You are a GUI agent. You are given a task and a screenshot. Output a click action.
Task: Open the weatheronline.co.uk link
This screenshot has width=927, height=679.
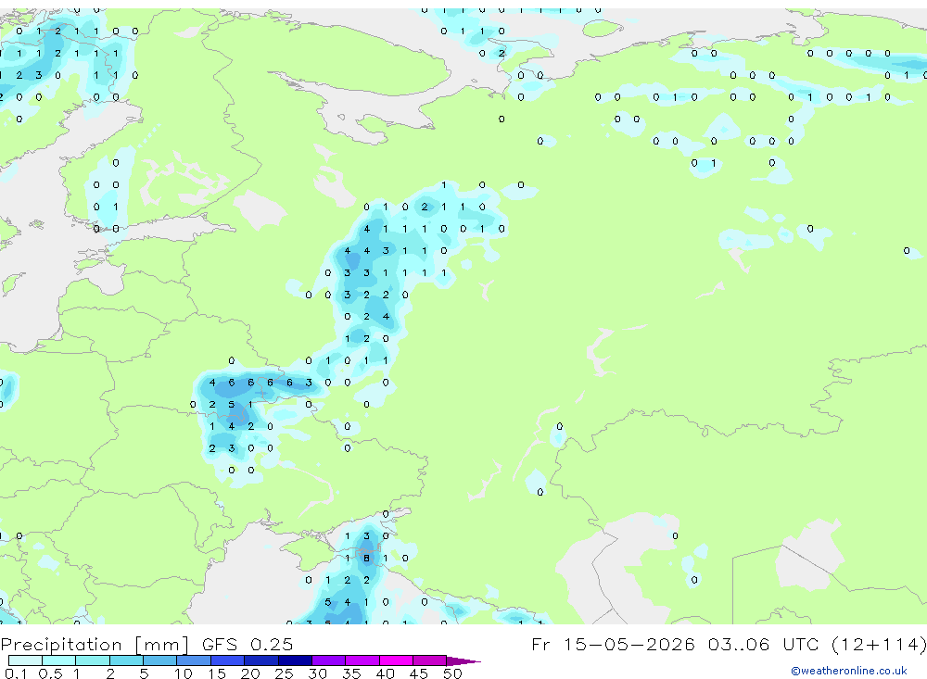click(849, 671)
